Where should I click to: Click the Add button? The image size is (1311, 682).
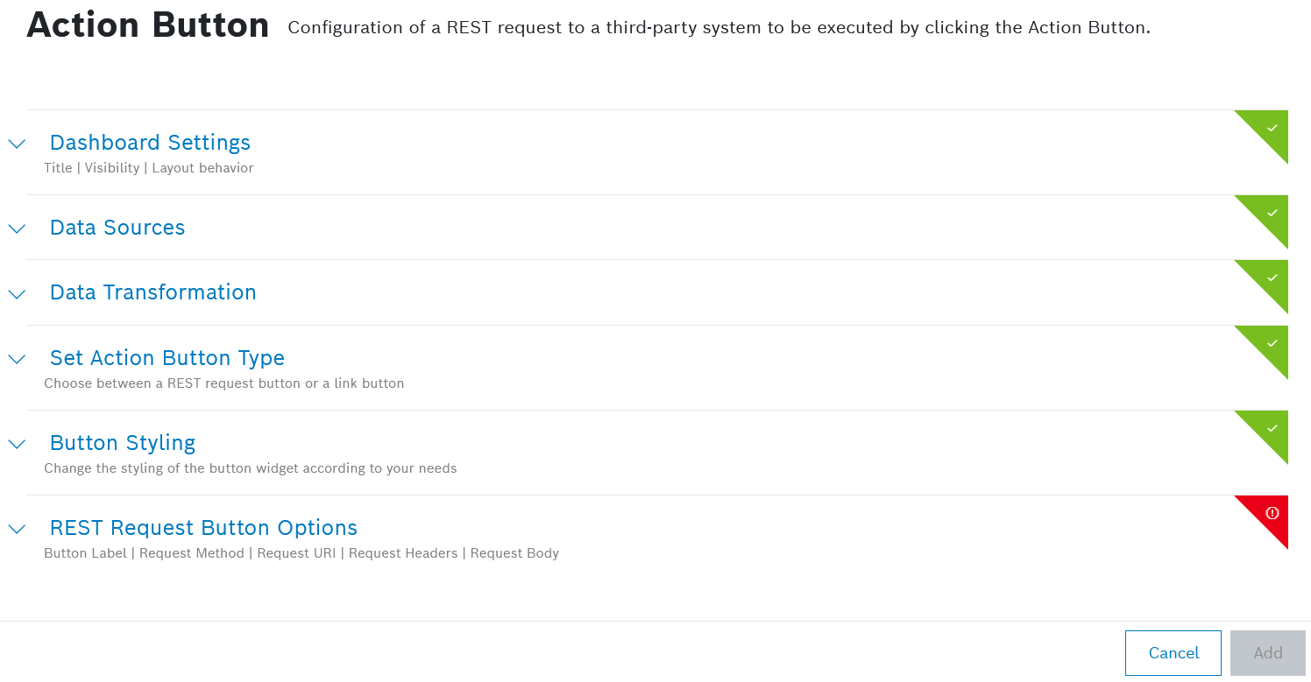point(1267,653)
